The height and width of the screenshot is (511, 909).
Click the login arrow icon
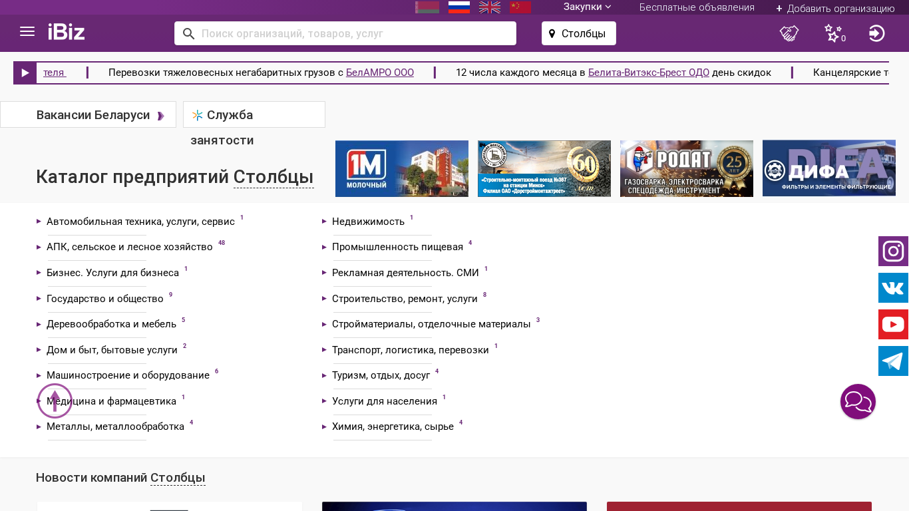coord(876,33)
